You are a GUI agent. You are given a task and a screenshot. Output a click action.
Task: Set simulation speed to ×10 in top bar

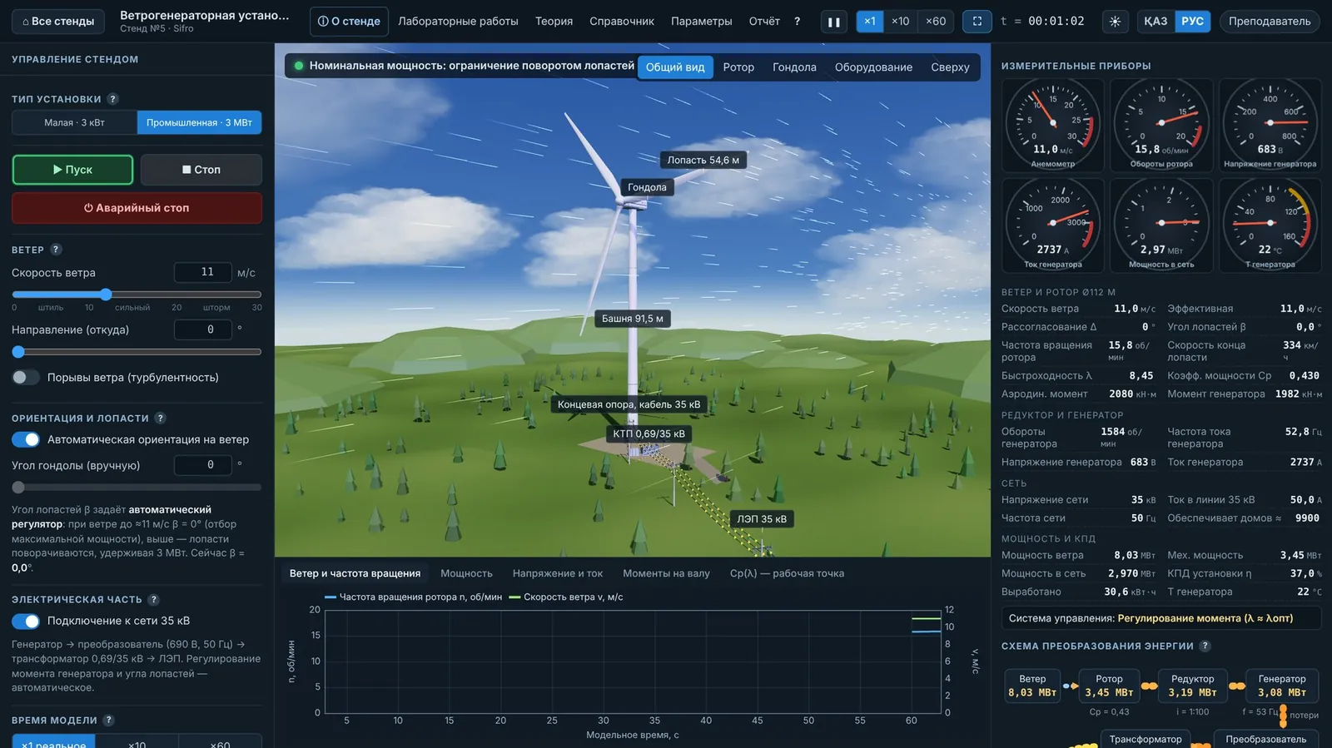click(x=900, y=22)
